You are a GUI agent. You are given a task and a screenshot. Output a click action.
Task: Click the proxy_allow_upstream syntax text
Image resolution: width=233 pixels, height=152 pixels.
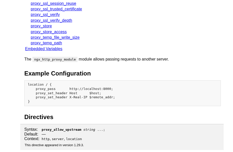click(73, 130)
